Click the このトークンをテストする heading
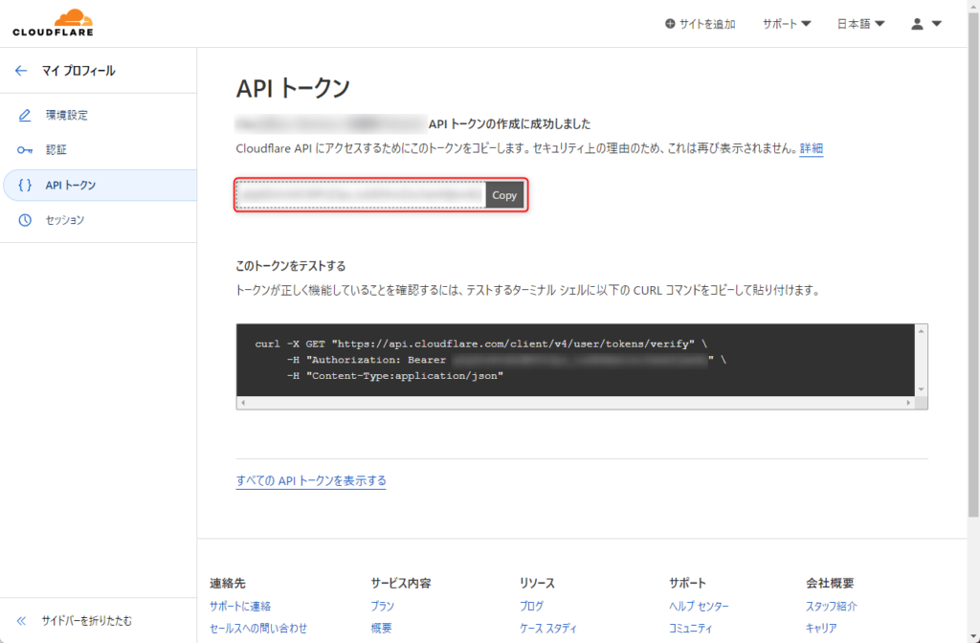The width and height of the screenshot is (980, 643). click(x=291, y=266)
